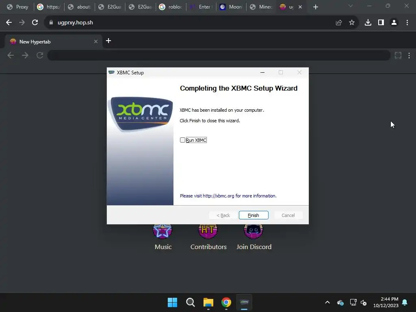Image resolution: width=416 pixels, height=312 pixels.
Task: Click the muted volume tray icon
Action: [364, 302]
